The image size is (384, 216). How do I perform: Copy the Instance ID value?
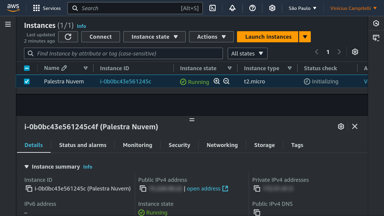click(29, 189)
